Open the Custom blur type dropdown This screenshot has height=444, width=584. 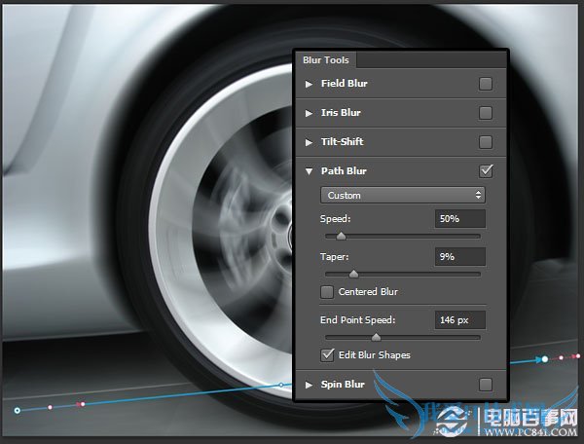402,196
